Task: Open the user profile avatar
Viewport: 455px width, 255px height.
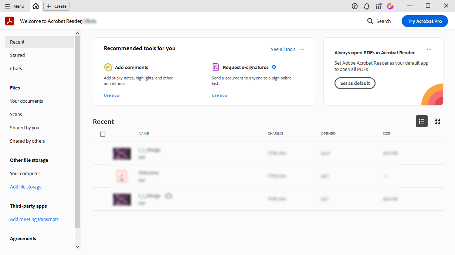Action: coord(390,6)
